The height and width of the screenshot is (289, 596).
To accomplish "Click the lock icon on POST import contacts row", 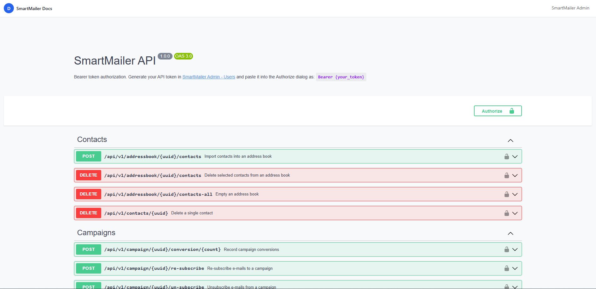I will (x=506, y=156).
